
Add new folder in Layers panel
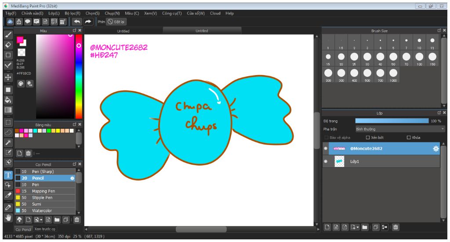pyautogui.click(x=365, y=227)
